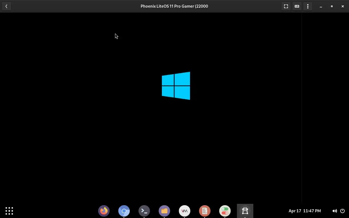
Task: Open the three-dot VM options menu
Action: (x=308, y=6)
